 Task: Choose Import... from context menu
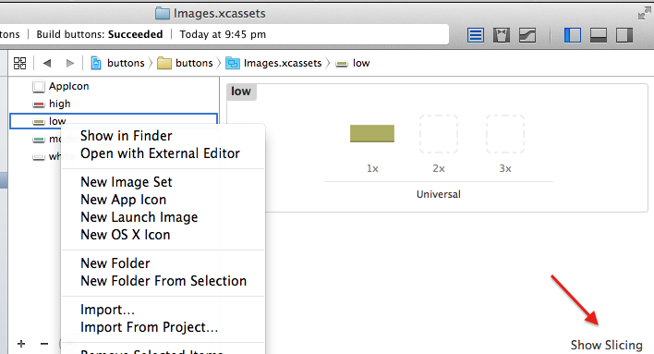point(107,310)
